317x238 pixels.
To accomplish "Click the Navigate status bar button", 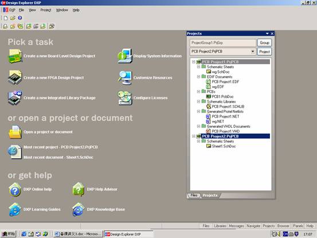I will tap(253, 226).
